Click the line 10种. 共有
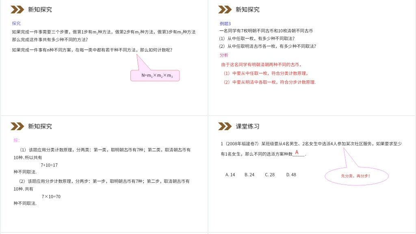This screenshot has height=234, width=416. click(23, 189)
